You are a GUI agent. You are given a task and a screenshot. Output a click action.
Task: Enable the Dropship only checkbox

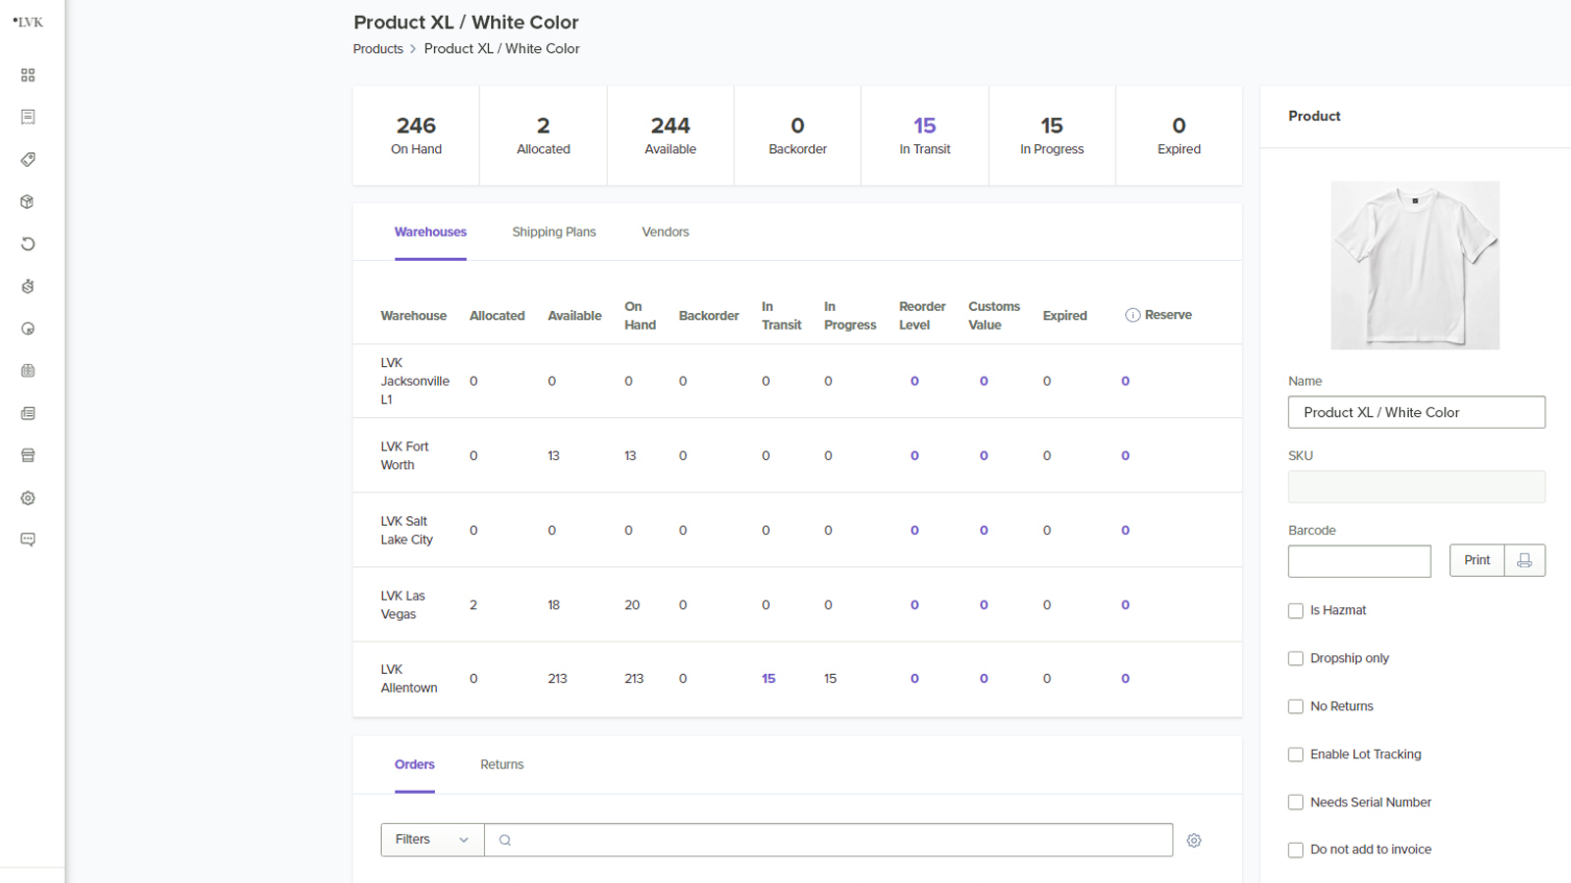[1296, 659]
